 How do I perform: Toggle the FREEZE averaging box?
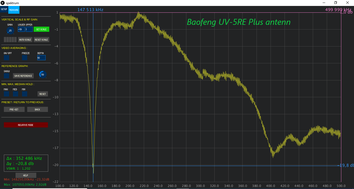click(x=25, y=58)
